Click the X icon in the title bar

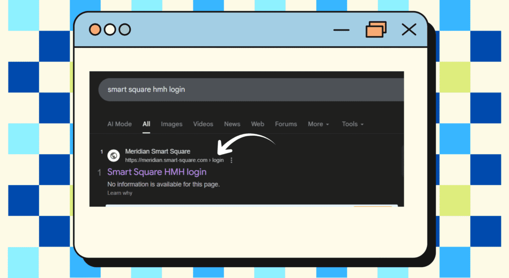409,29
